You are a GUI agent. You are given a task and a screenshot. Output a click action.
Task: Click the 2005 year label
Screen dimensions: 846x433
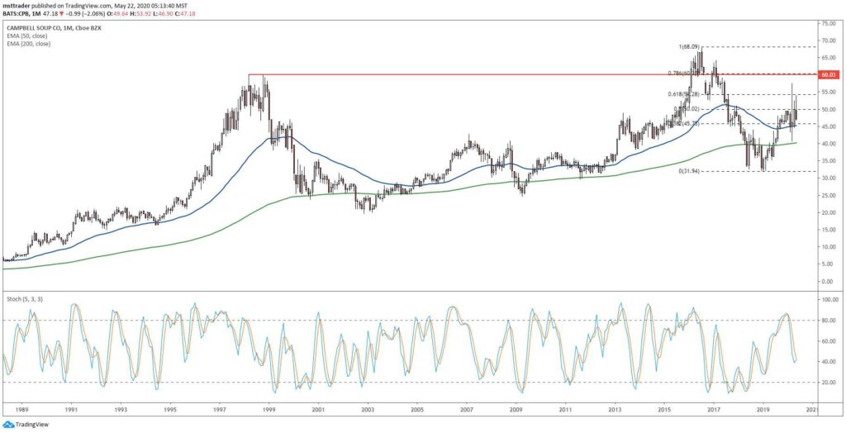click(x=417, y=411)
